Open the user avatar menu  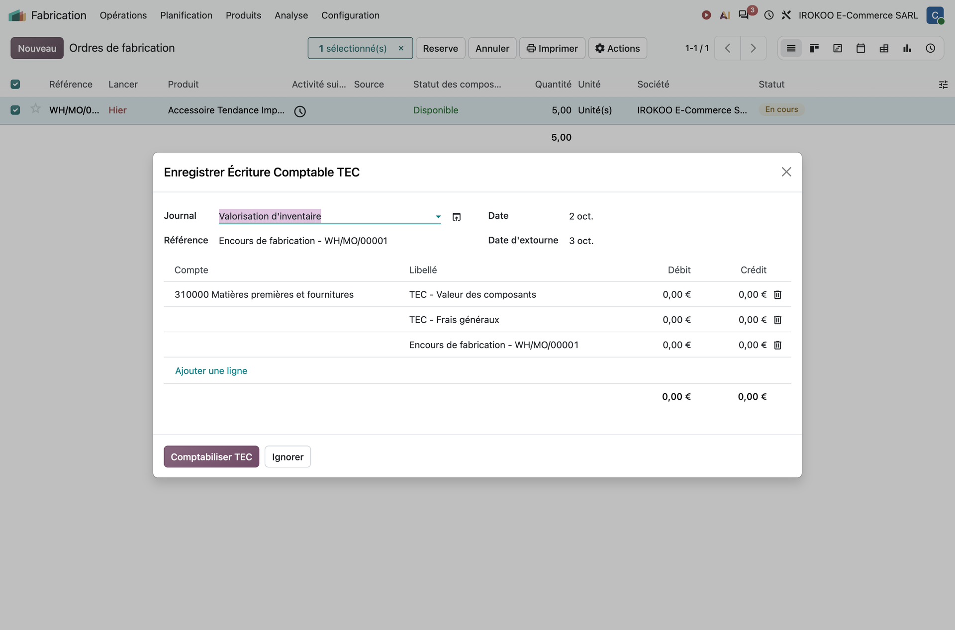click(935, 15)
